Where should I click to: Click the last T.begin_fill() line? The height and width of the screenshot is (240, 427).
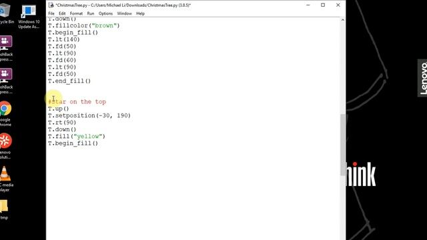(x=73, y=143)
